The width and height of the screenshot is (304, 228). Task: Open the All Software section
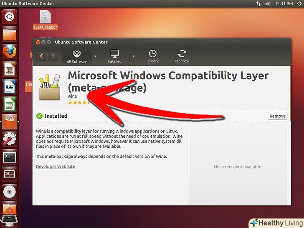tap(77, 56)
